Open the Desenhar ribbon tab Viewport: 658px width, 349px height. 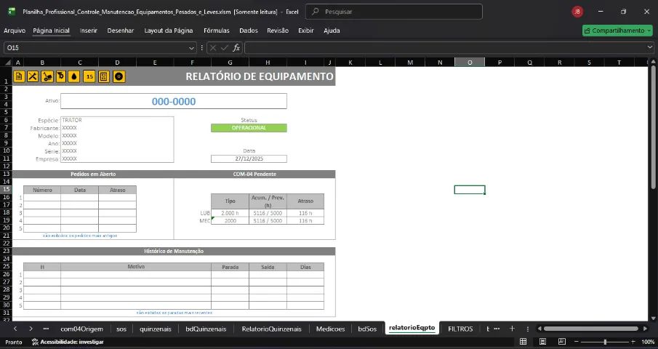click(121, 31)
